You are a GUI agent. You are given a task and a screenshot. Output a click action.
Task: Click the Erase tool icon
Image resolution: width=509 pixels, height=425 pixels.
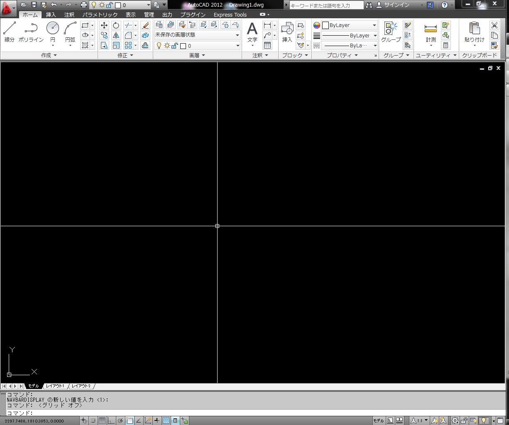point(145,25)
